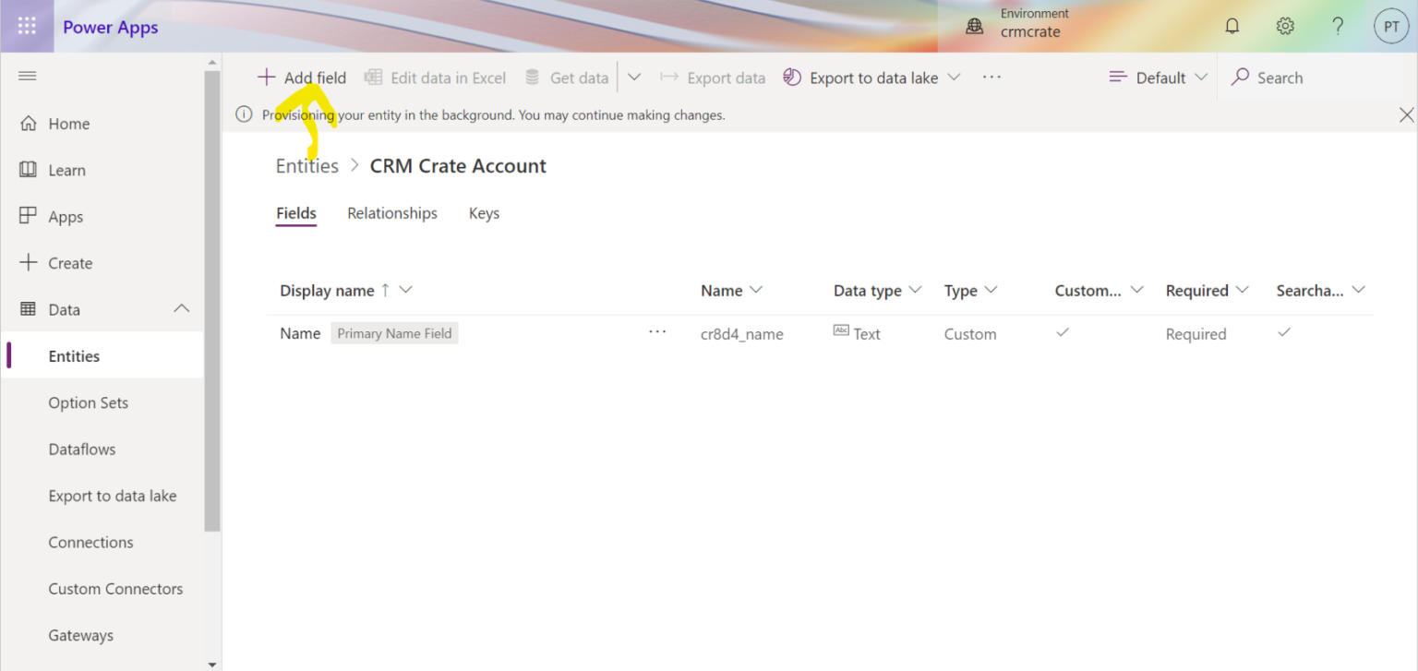
Task: Open the Power Apps app launcher waffle icon
Action: click(27, 26)
